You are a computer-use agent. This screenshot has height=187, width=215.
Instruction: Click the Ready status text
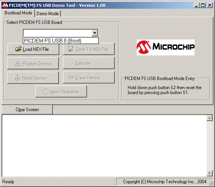click(8, 182)
